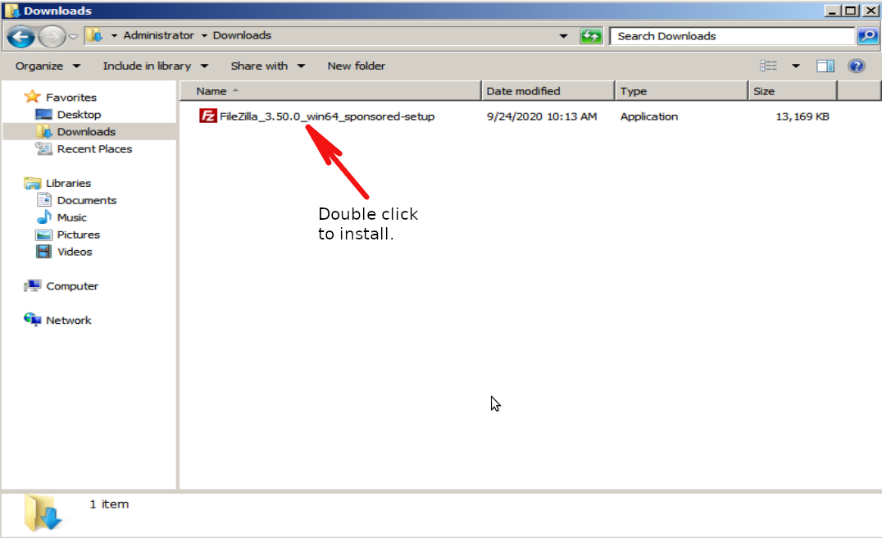Open the Documents library

[87, 200]
